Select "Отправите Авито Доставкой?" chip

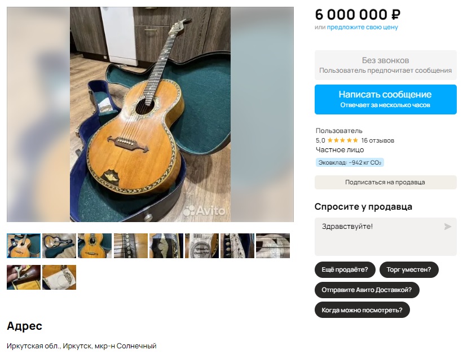367,290
